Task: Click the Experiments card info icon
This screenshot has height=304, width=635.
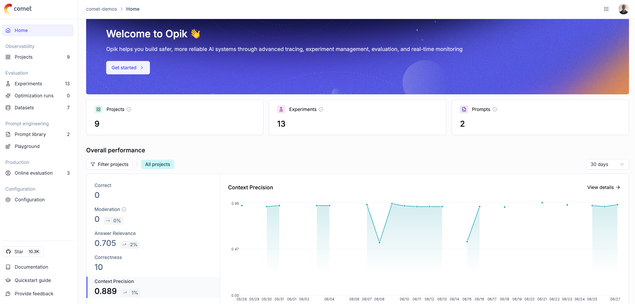Action: click(x=321, y=109)
